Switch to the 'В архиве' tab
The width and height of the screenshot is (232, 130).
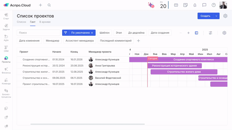45,22
